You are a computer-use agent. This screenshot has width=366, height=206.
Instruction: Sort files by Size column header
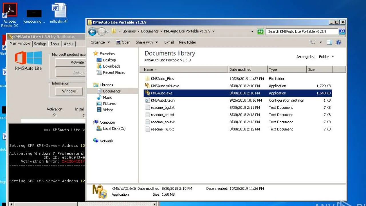320,70
